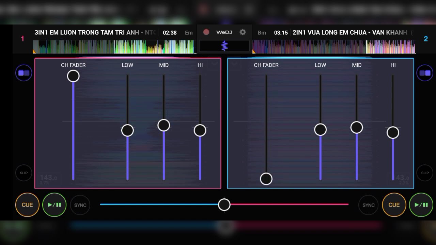Click deck 1 BPM 143.0 readout
This screenshot has height=245, width=436.
[x=48, y=178]
